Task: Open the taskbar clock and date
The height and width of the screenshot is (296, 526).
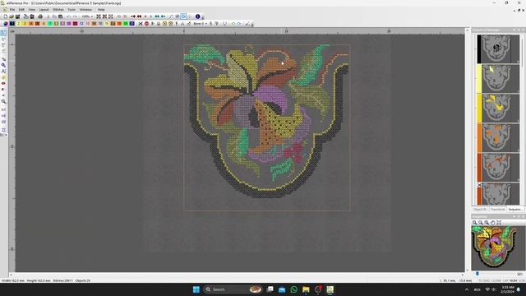Action: coord(508,289)
